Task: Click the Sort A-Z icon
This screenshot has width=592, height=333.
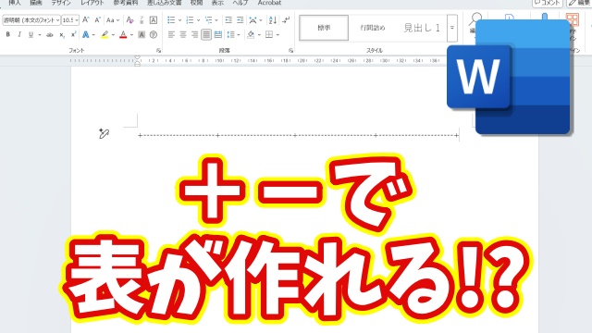Action: pos(272,20)
